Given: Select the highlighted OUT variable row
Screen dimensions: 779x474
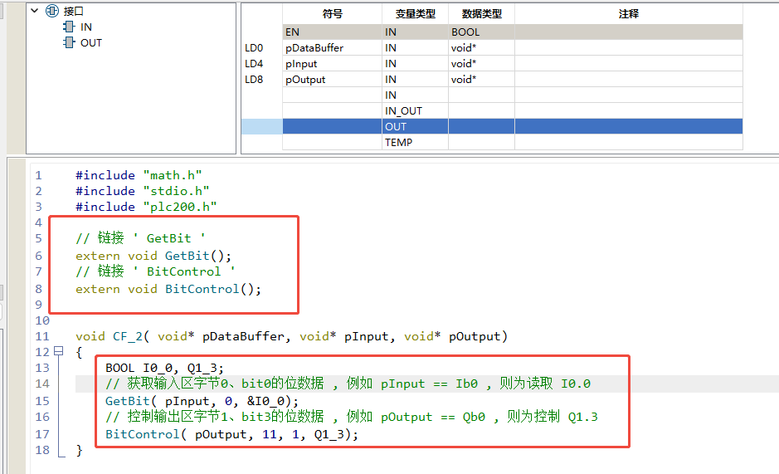Looking at the screenshot, I should 513,127.
